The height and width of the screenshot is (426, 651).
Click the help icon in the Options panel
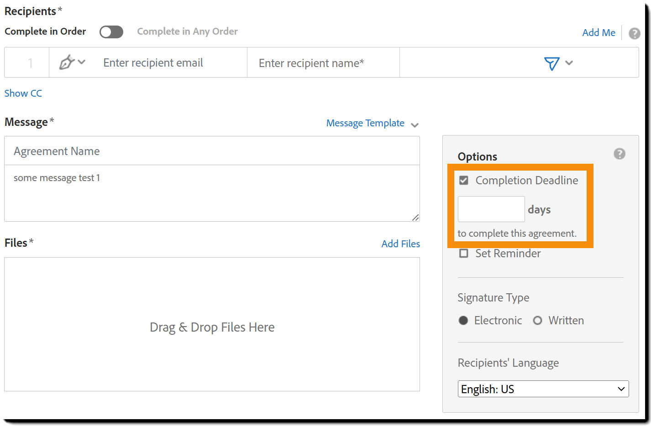[x=619, y=154]
